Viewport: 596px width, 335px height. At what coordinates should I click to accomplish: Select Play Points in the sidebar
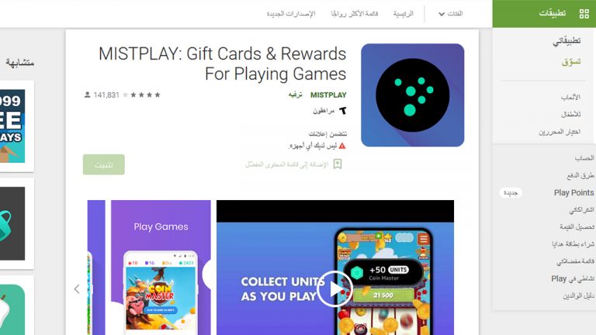coord(573,192)
